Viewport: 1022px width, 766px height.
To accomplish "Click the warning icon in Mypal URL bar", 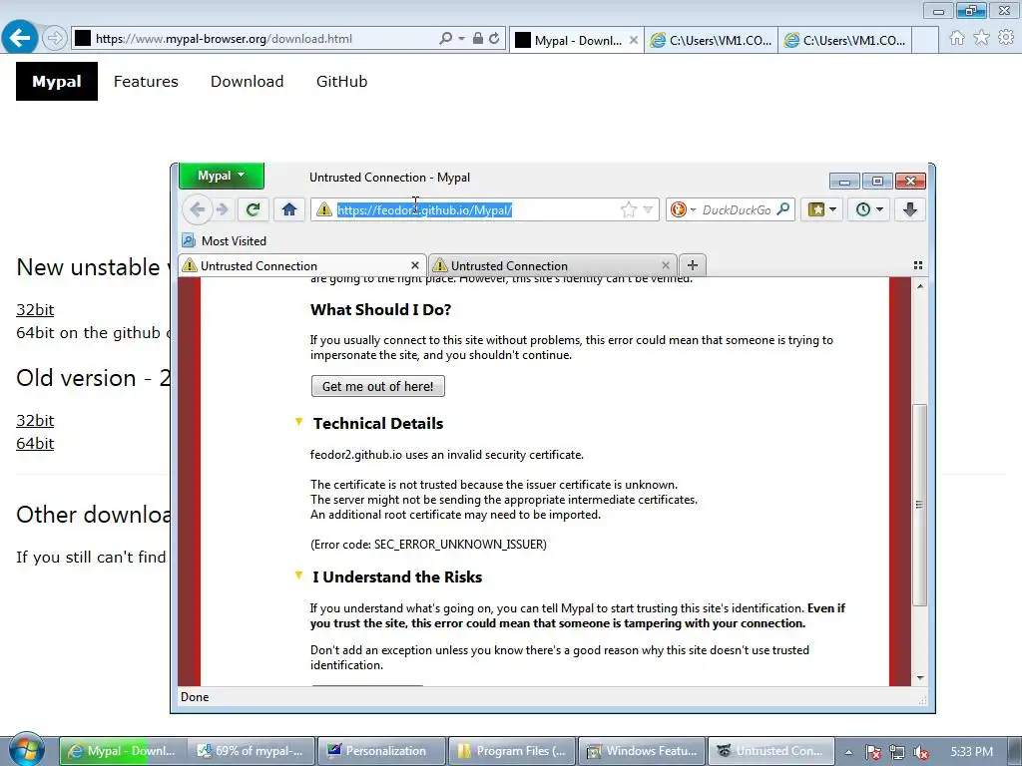I will 324,209.
